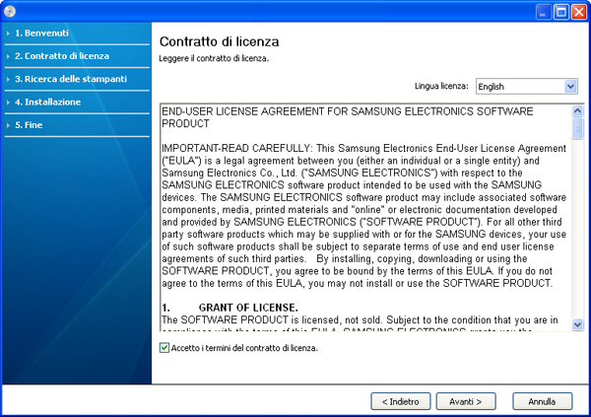Click the Leggere il contratto di licenza text
Image resolution: width=591 pixels, height=417 pixels.
point(214,58)
